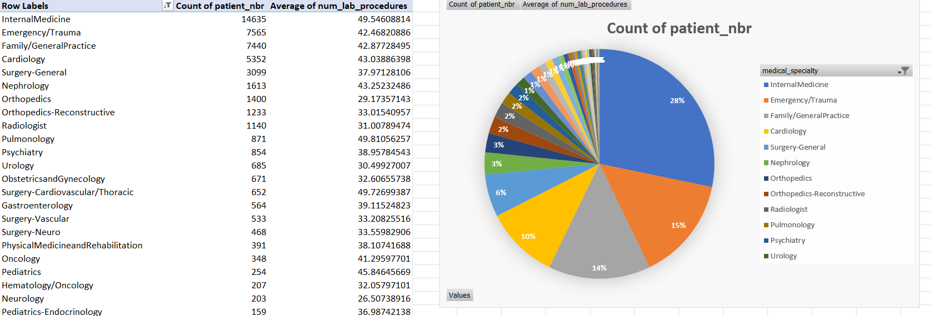
Task: Click the Psychiatry legend entry
Action: (784, 241)
